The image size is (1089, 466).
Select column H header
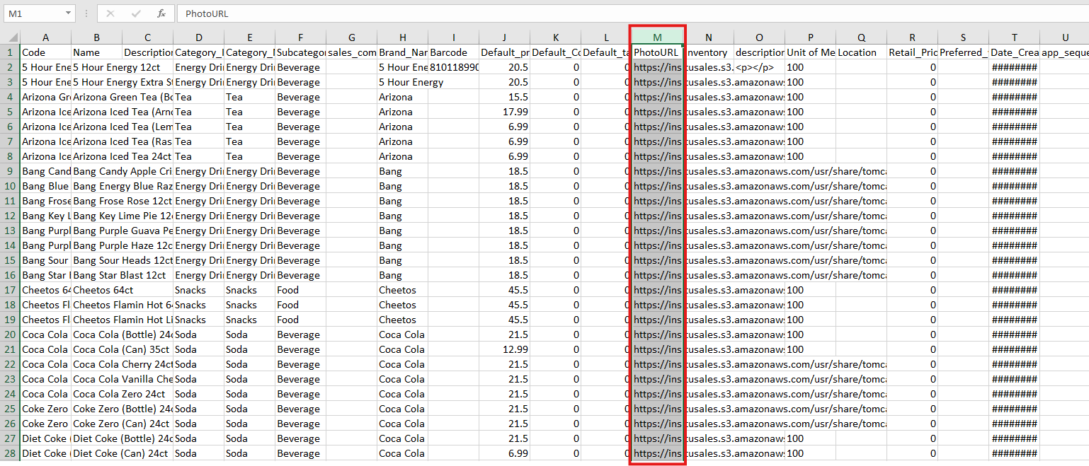(403, 37)
